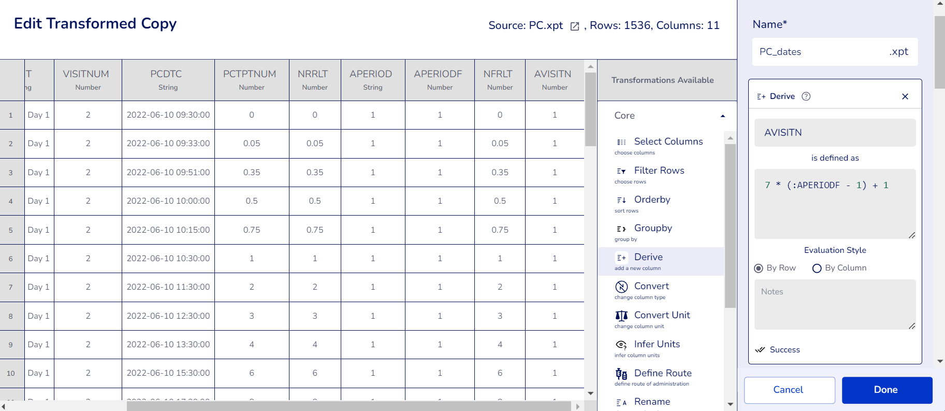Click the table vertical scrollbar thumb
The width and height of the screenshot is (945, 411).
(590, 109)
